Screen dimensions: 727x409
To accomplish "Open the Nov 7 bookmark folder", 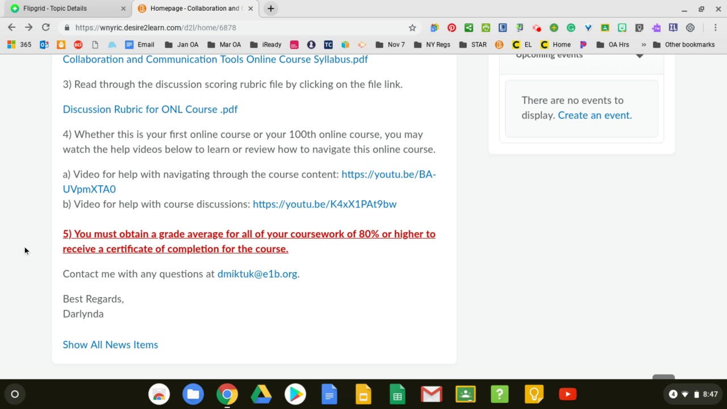I will (390, 44).
